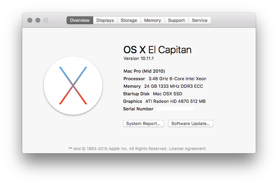Click the Version 10.11.1 text
The width and height of the screenshot is (278, 185).
coord(139,58)
